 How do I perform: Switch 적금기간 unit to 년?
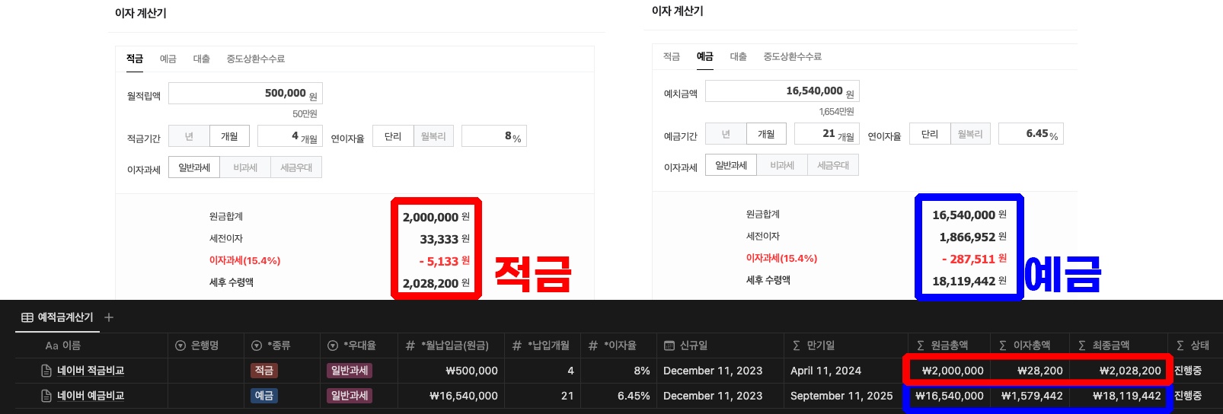[x=189, y=136]
